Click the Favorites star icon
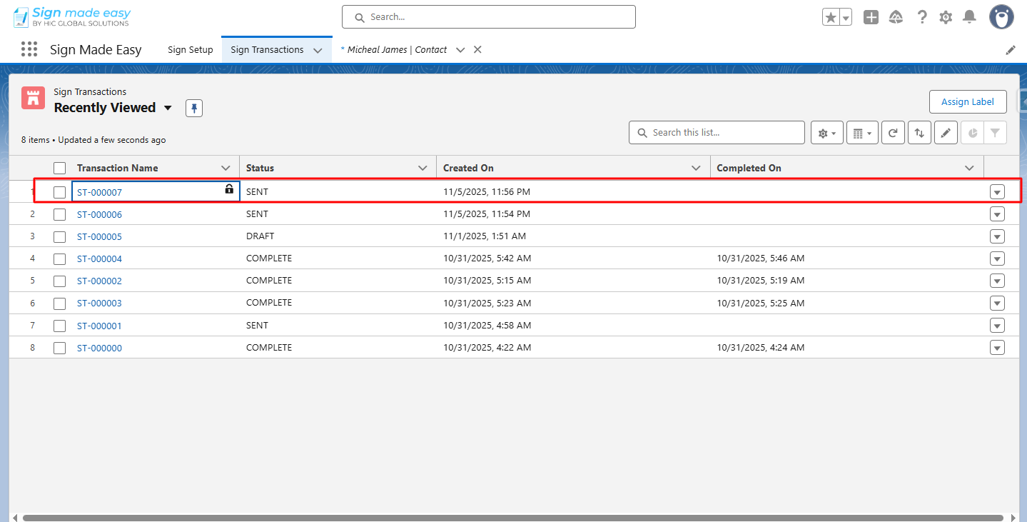Image resolution: width=1027 pixels, height=522 pixels. [830, 18]
